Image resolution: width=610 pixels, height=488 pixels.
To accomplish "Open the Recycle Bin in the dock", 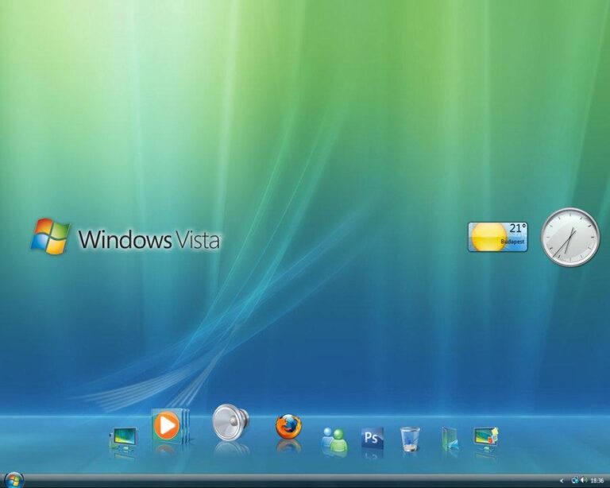I will click(x=410, y=439).
